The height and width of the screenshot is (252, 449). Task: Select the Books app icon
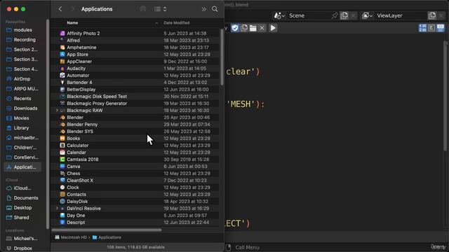(x=62, y=139)
